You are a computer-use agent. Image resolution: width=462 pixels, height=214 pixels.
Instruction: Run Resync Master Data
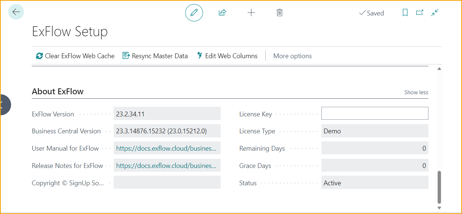(x=155, y=56)
